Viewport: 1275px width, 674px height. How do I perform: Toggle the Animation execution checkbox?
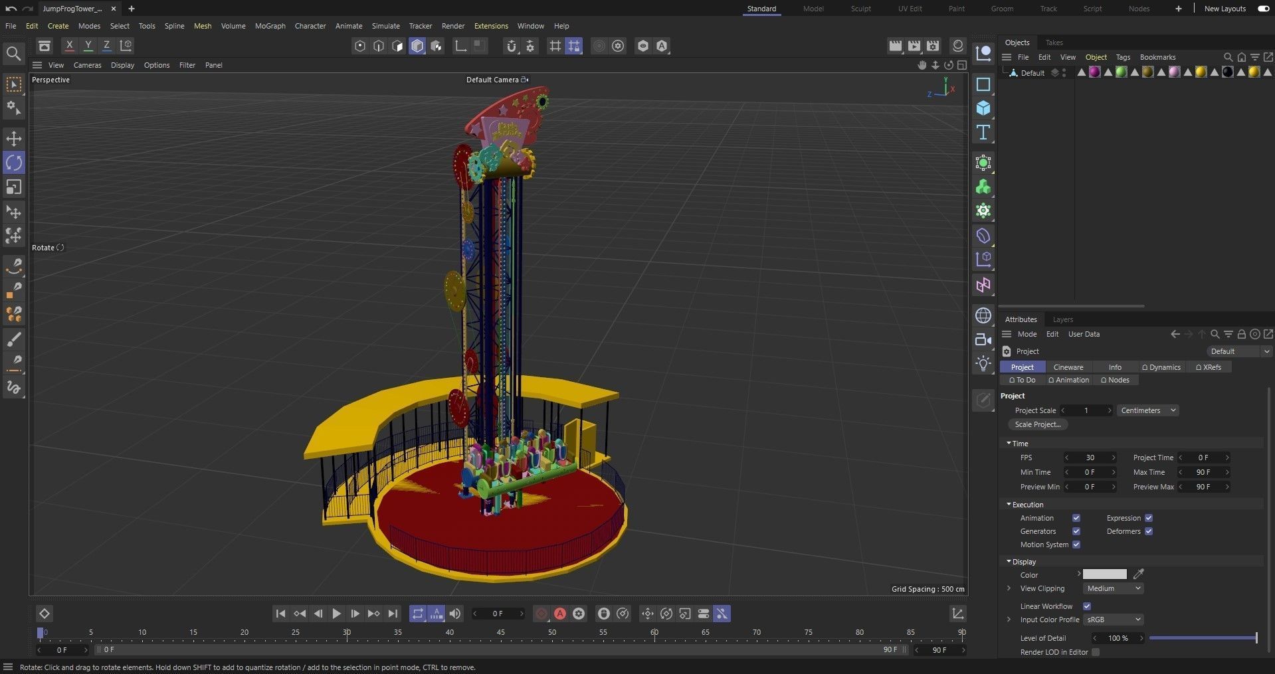pos(1076,518)
